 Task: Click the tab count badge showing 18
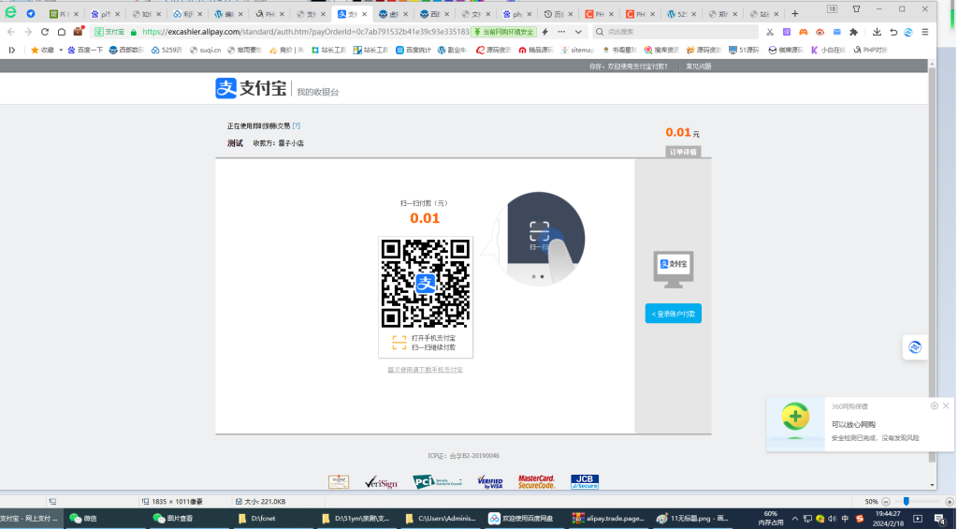(832, 8)
